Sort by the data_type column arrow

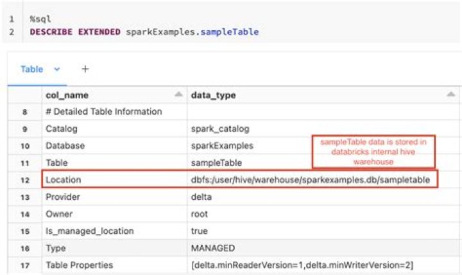[451, 94]
